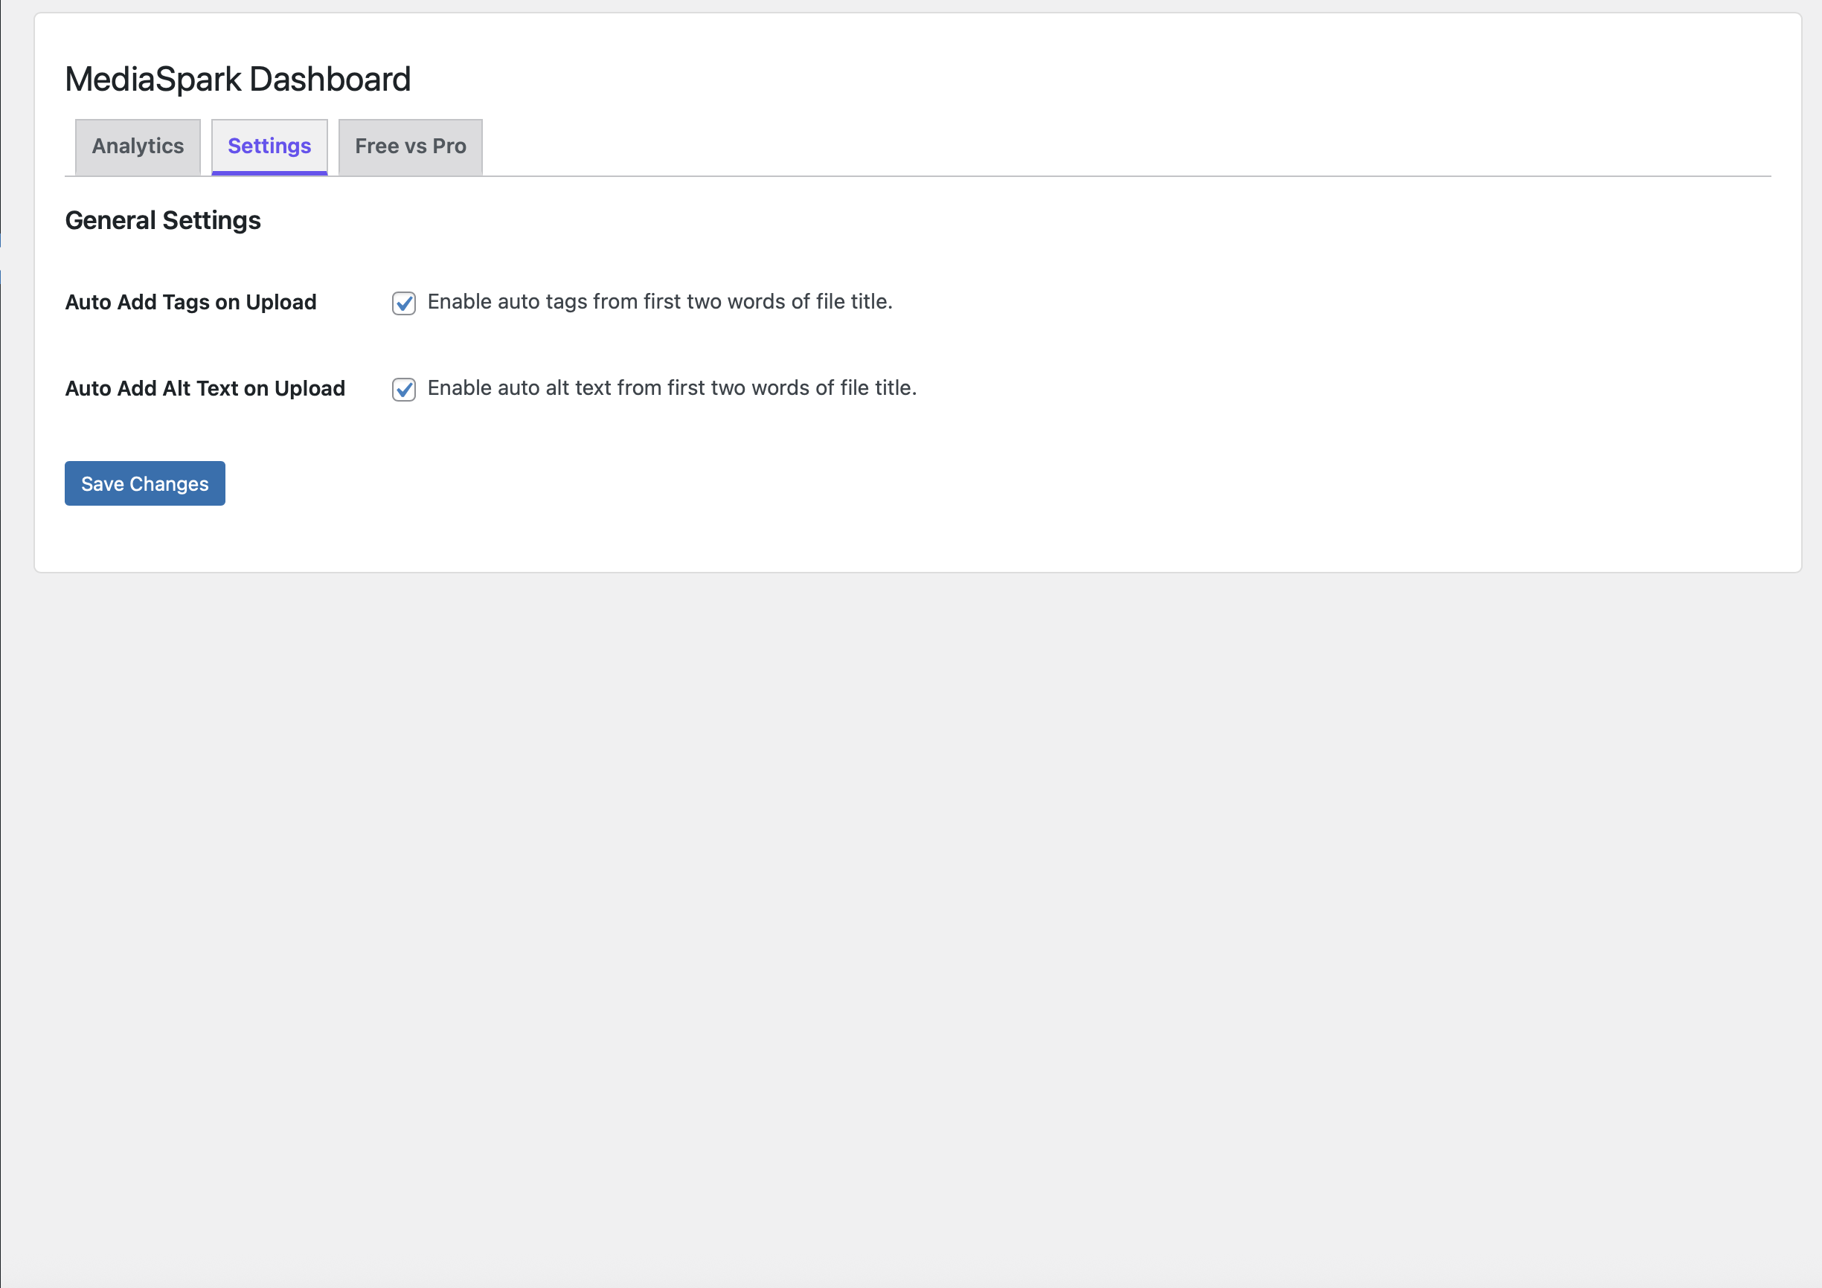
Task: Open the Free vs Pro tab
Action: (410, 146)
